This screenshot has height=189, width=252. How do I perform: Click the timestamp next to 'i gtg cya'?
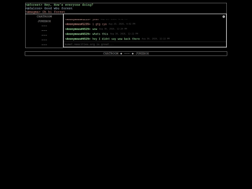pos(122,24)
